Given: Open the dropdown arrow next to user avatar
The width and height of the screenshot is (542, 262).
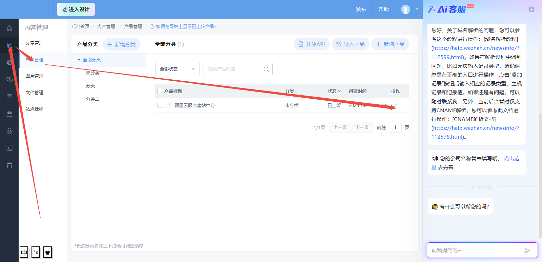Looking at the screenshot, I should (x=417, y=9).
